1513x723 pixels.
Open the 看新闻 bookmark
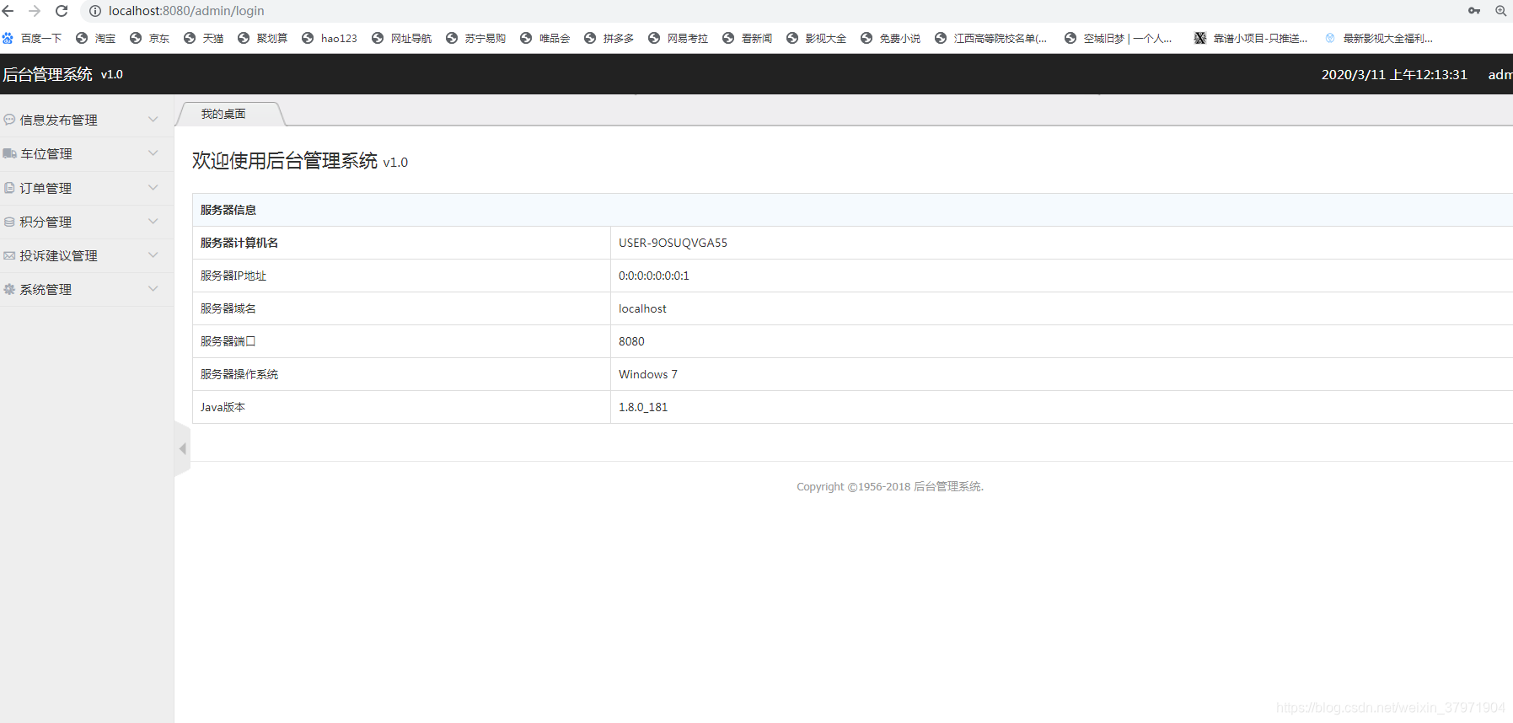[748, 38]
